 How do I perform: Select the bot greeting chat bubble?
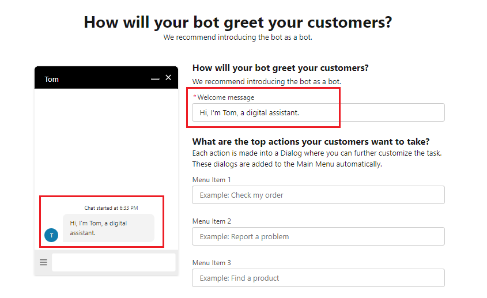point(108,228)
